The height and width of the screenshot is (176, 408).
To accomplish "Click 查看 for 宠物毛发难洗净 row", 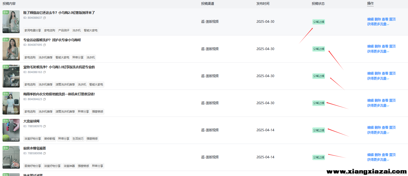I will click(385, 74).
